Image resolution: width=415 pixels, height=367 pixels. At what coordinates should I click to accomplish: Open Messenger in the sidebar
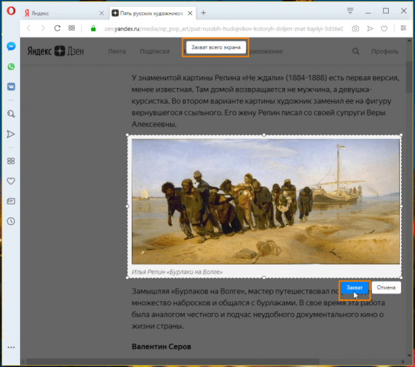pos(11,46)
